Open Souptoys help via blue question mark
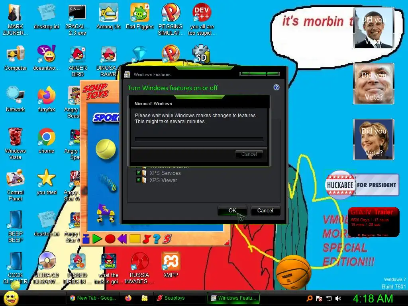The image size is (408, 306). click(x=156, y=239)
